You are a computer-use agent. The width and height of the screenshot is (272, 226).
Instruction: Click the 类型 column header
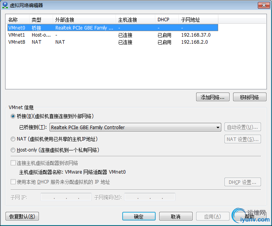pos(41,19)
